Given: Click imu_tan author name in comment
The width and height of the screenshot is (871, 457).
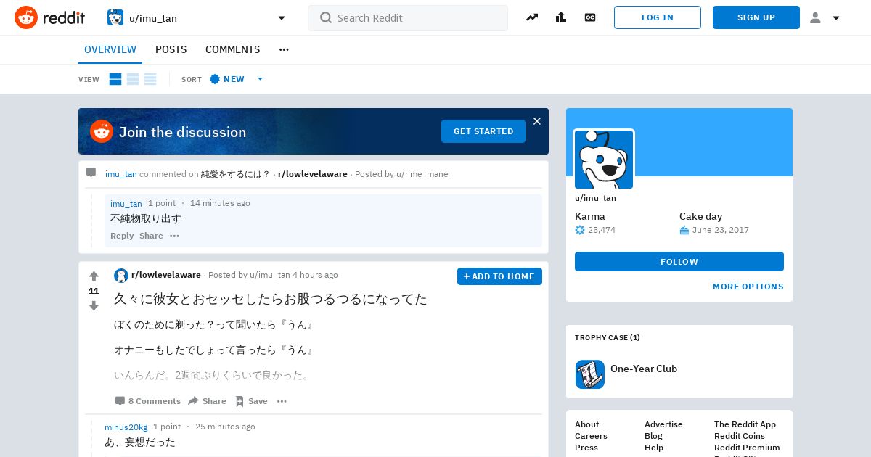Looking at the screenshot, I should coord(126,204).
